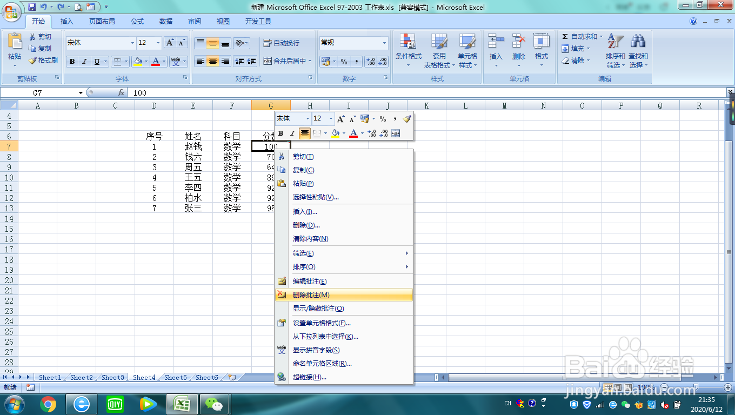Open Cell Styles (单元格样式)

tap(467, 51)
